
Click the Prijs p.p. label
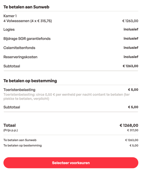[10, 130]
